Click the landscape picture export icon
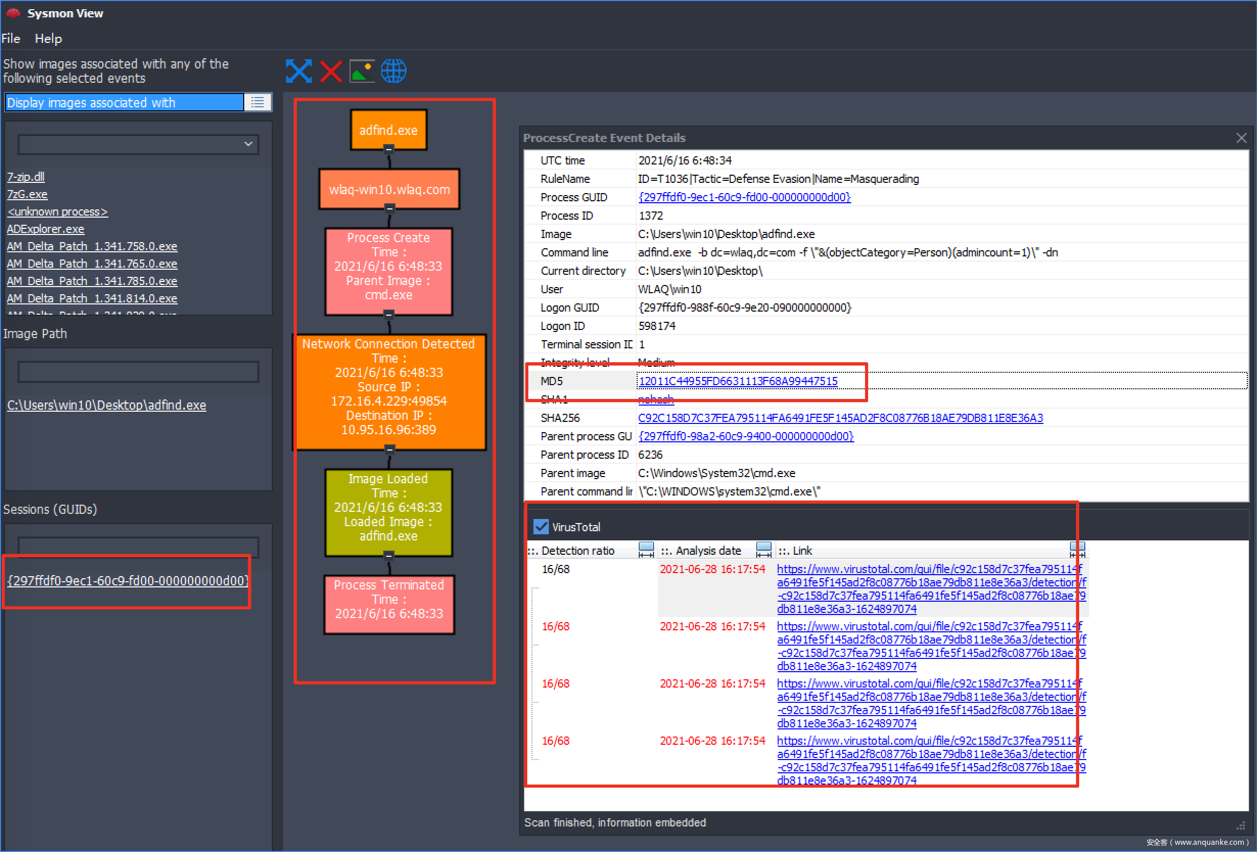 [362, 71]
